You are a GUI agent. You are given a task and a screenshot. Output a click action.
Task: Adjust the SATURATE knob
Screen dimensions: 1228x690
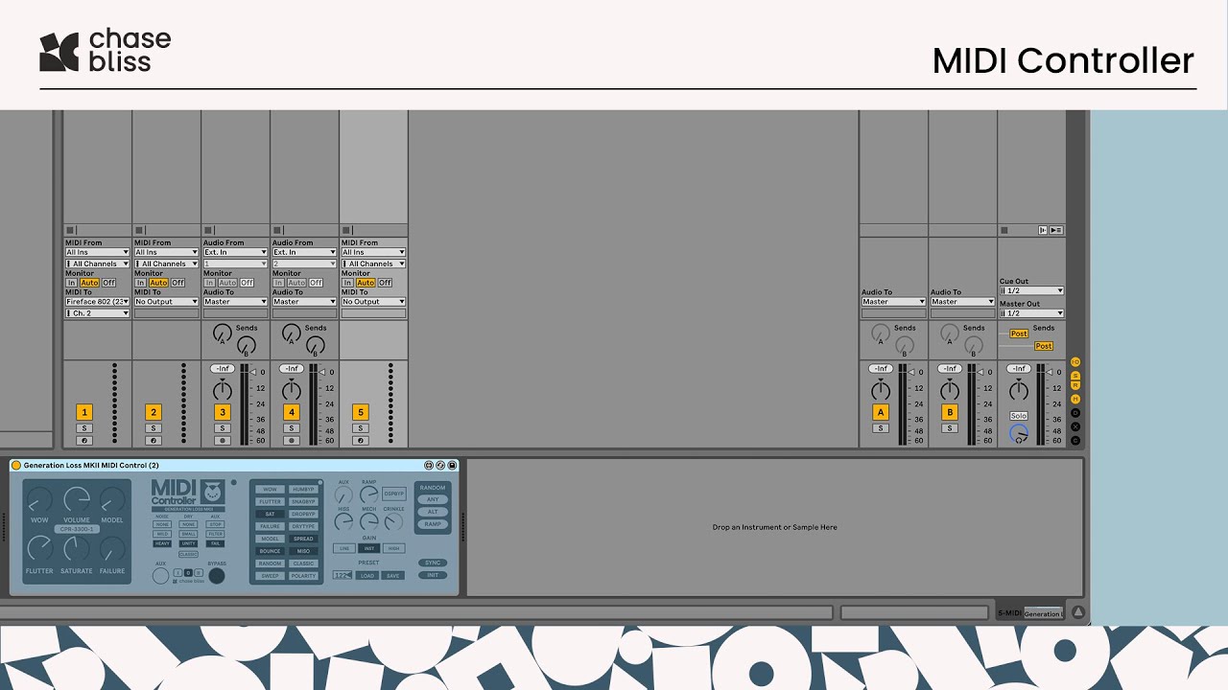(77, 549)
